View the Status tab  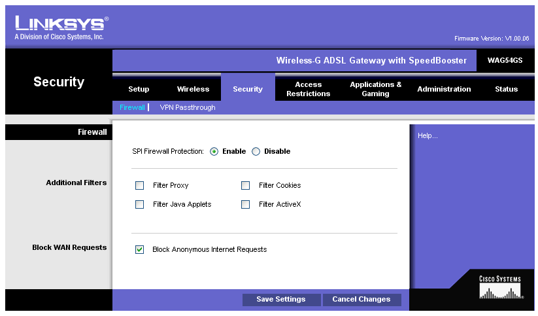pos(506,89)
